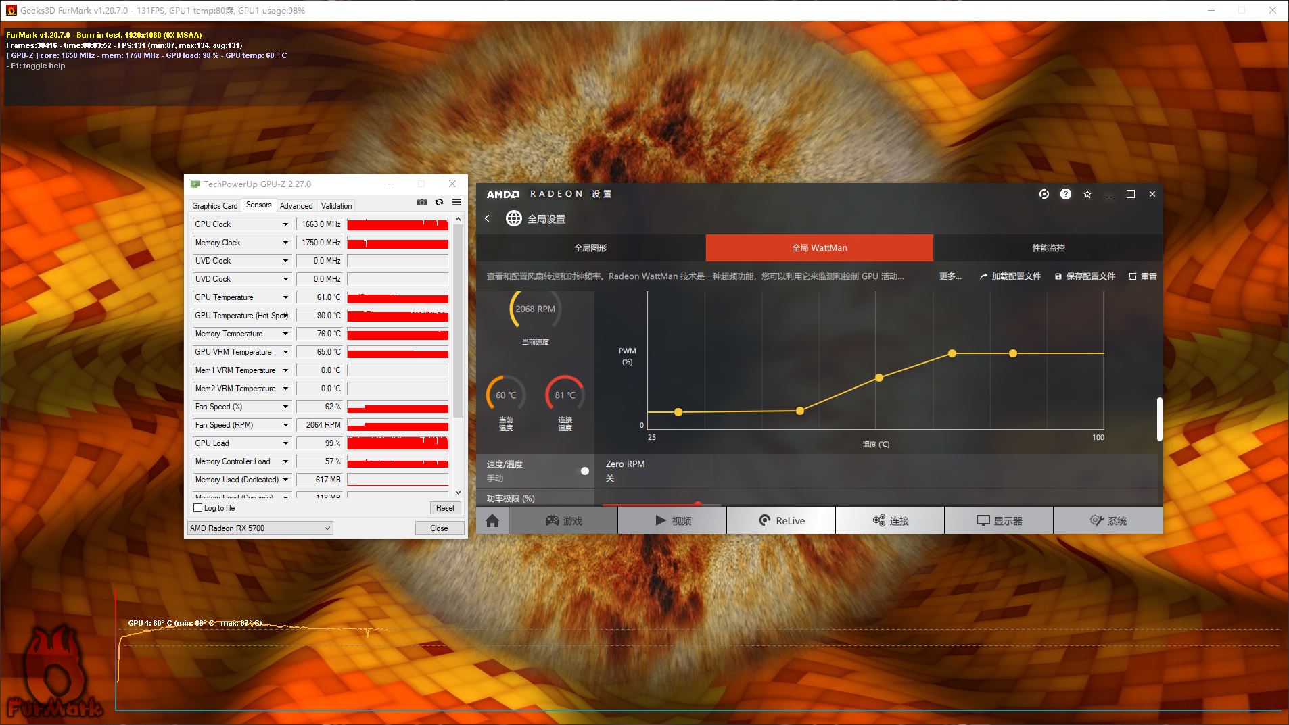This screenshot has width=1289, height=725.
Task: Switch to 全局图形 tab
Action: pyautogui.click(x=590, y=248)
